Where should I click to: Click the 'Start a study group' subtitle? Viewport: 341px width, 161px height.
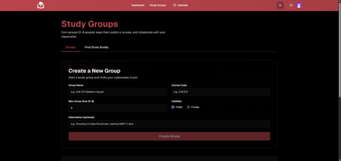coord(103,78)
